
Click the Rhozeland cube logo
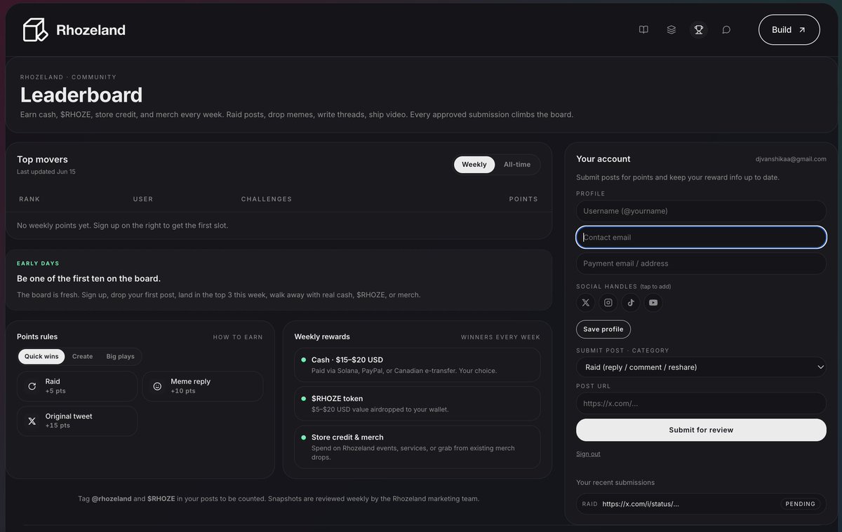(x=35, y=29)
